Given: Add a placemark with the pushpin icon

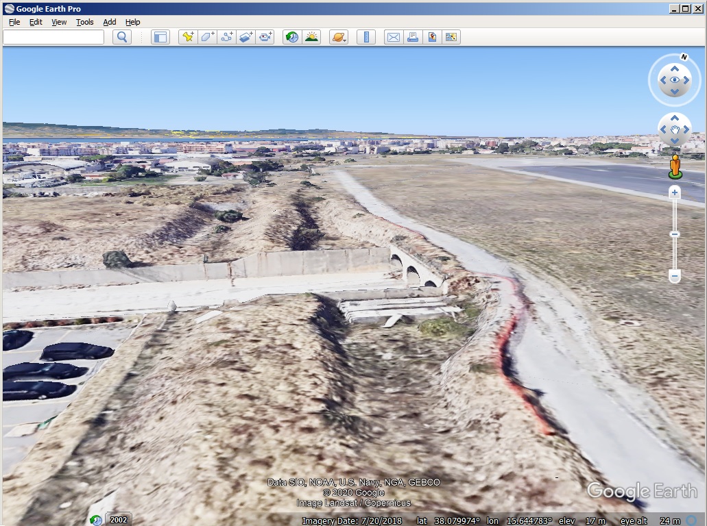Looking at the screenshot, I should tap(187, 37).
